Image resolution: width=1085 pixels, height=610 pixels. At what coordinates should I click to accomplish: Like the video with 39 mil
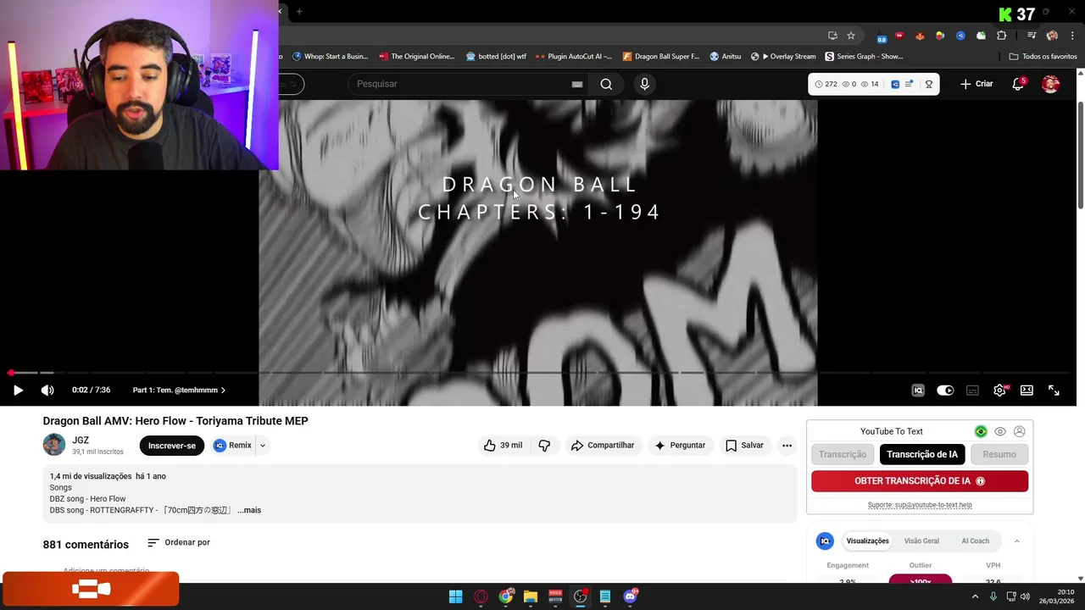pos(503,446)
